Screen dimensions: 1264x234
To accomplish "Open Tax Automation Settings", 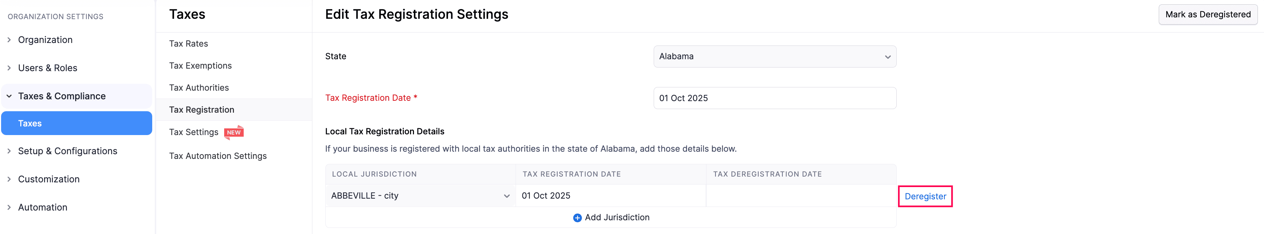I will tap(218, 156).
